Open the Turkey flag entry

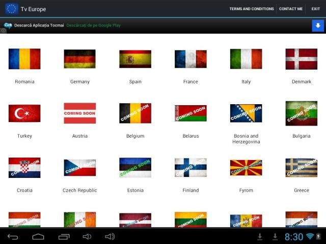pyautogui.click(x=24, y=113)
